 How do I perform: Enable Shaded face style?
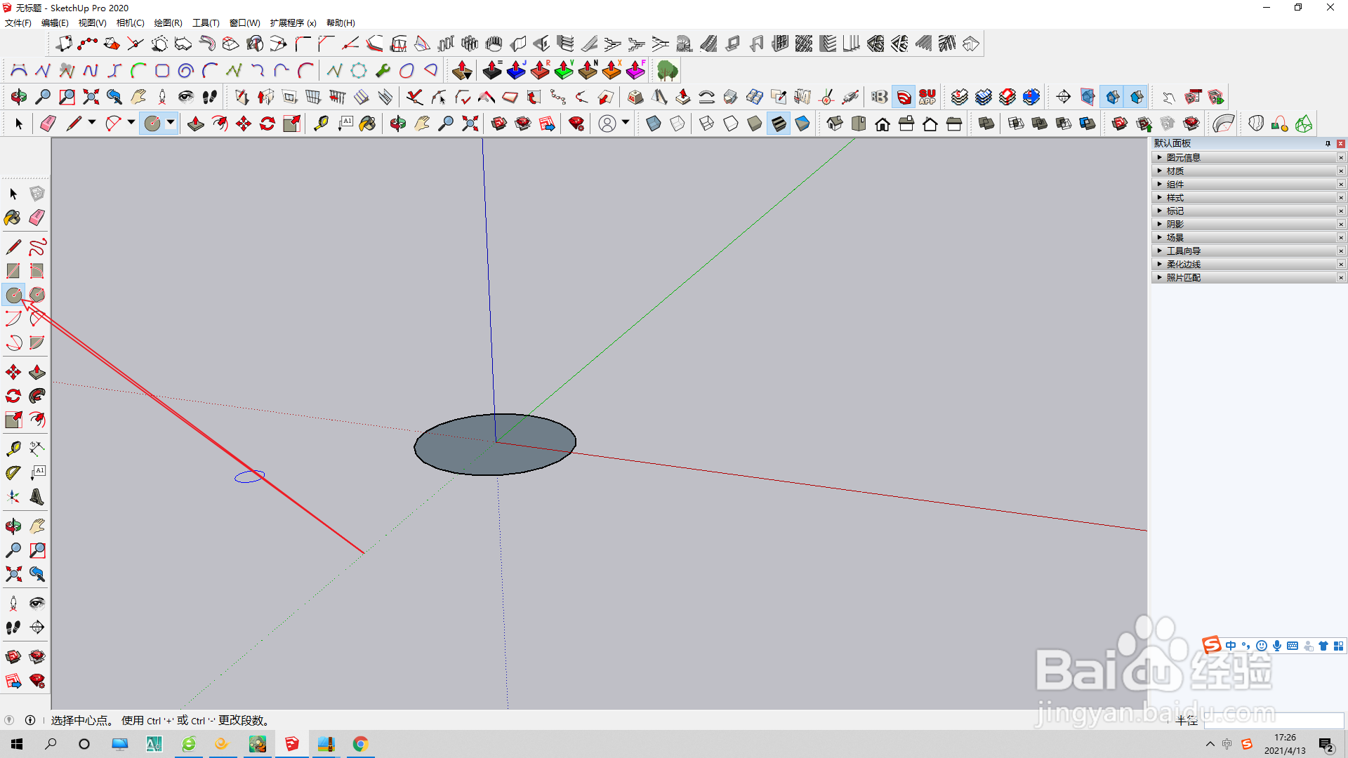755,124
